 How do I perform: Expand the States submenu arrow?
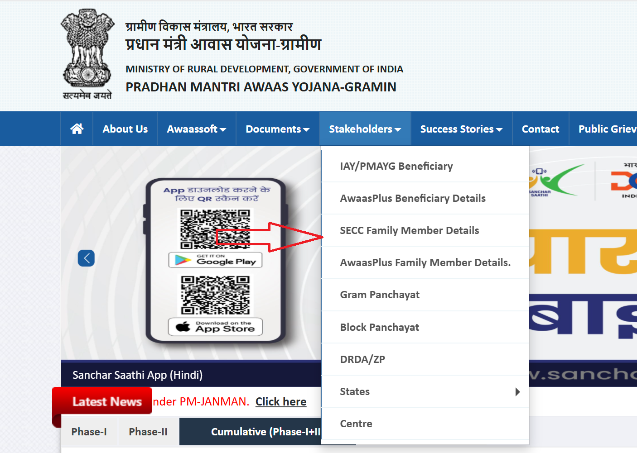517,392
